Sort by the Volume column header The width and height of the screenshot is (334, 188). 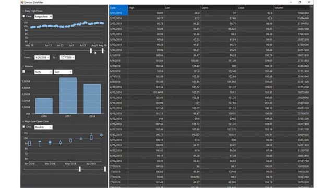tap(292, 8)
